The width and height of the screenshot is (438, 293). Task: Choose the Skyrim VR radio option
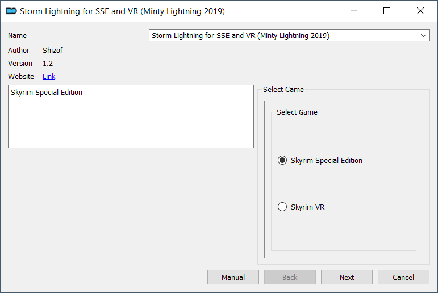coord(301,207)
